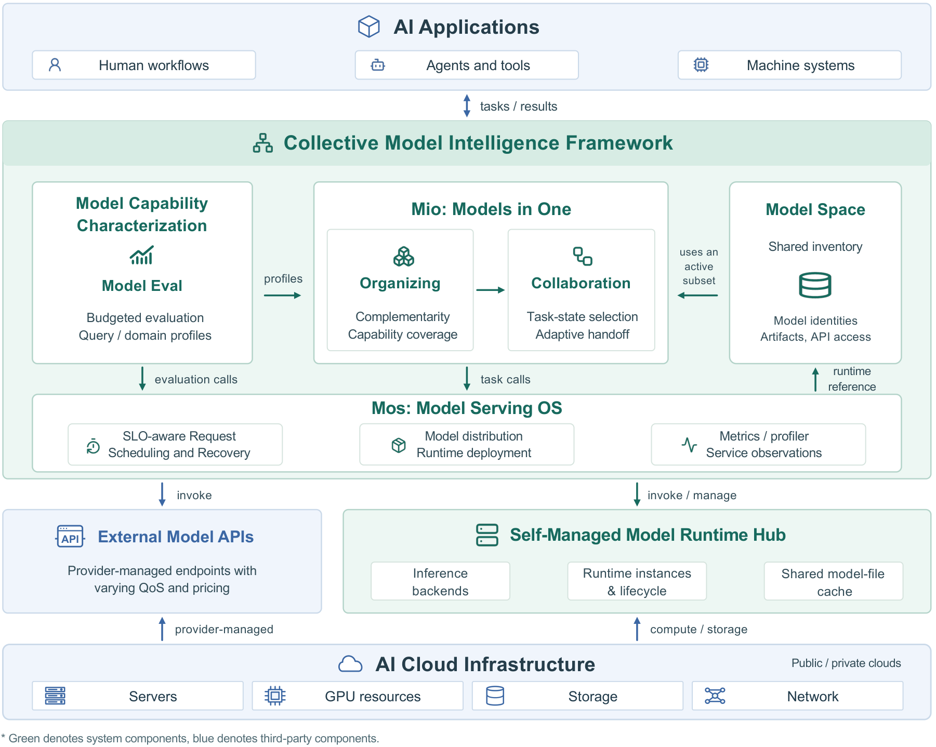Click the server icon beside Self-Managed Model Runtime Hub
936x747 pixels.
pos(487,535)
